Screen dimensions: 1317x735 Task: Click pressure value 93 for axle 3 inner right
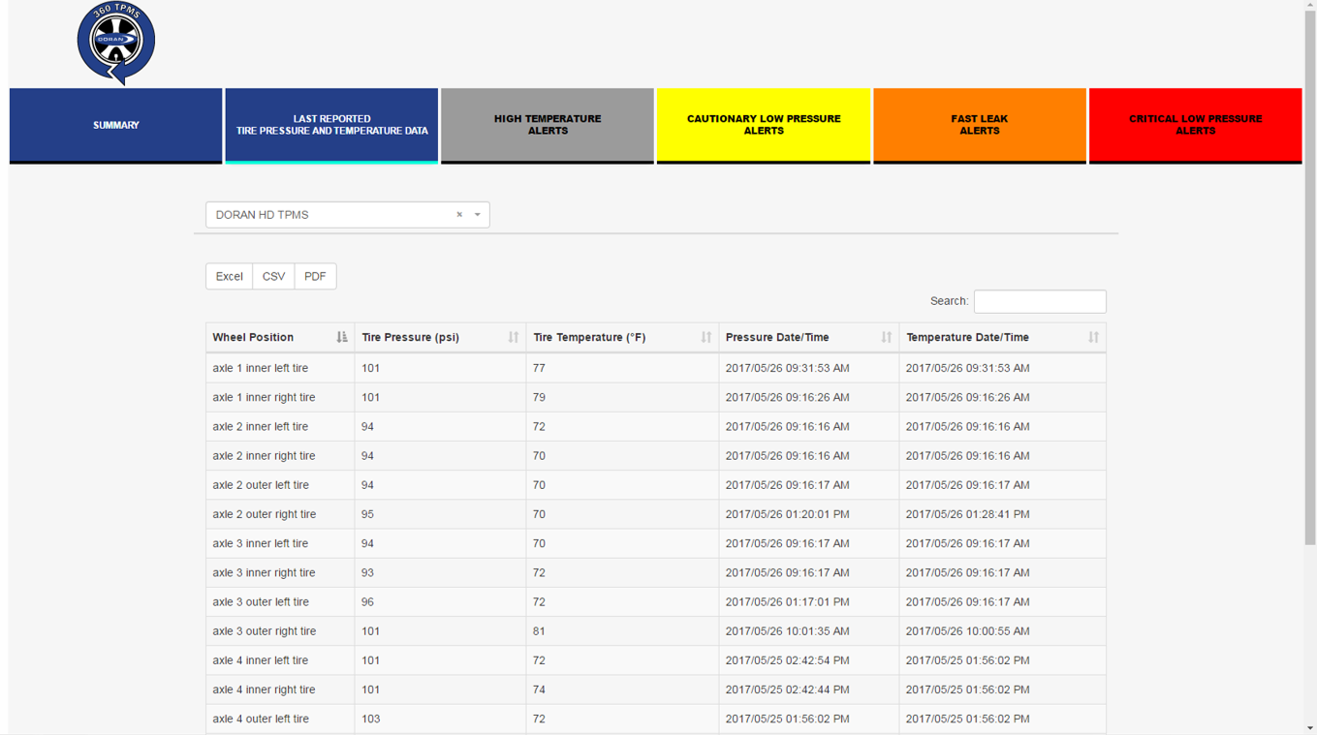(x=367, y=572)
